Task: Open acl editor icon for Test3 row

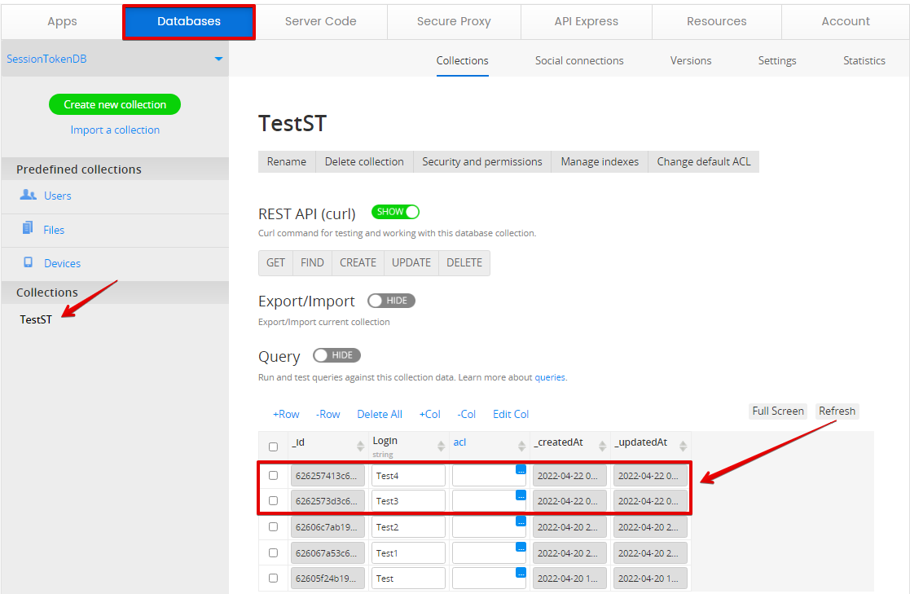Action: (x=521, y=495)
